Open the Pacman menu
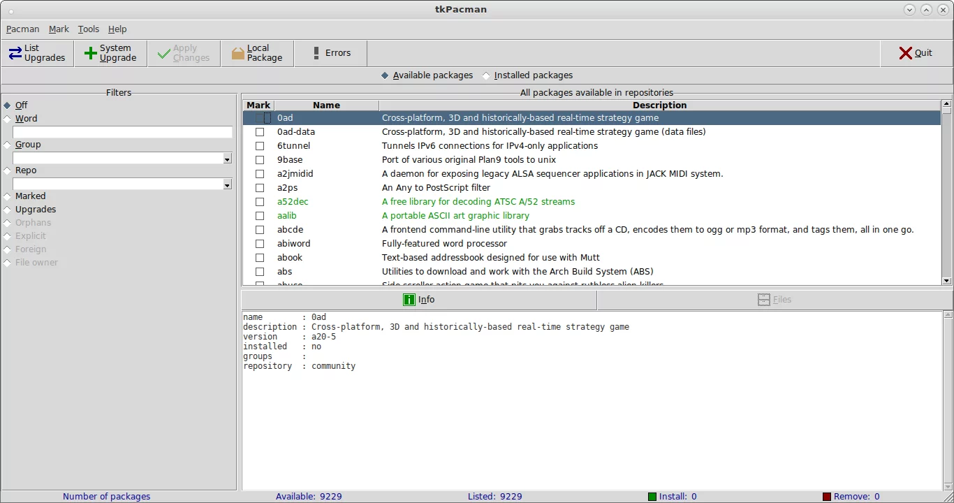 (22, 29)
